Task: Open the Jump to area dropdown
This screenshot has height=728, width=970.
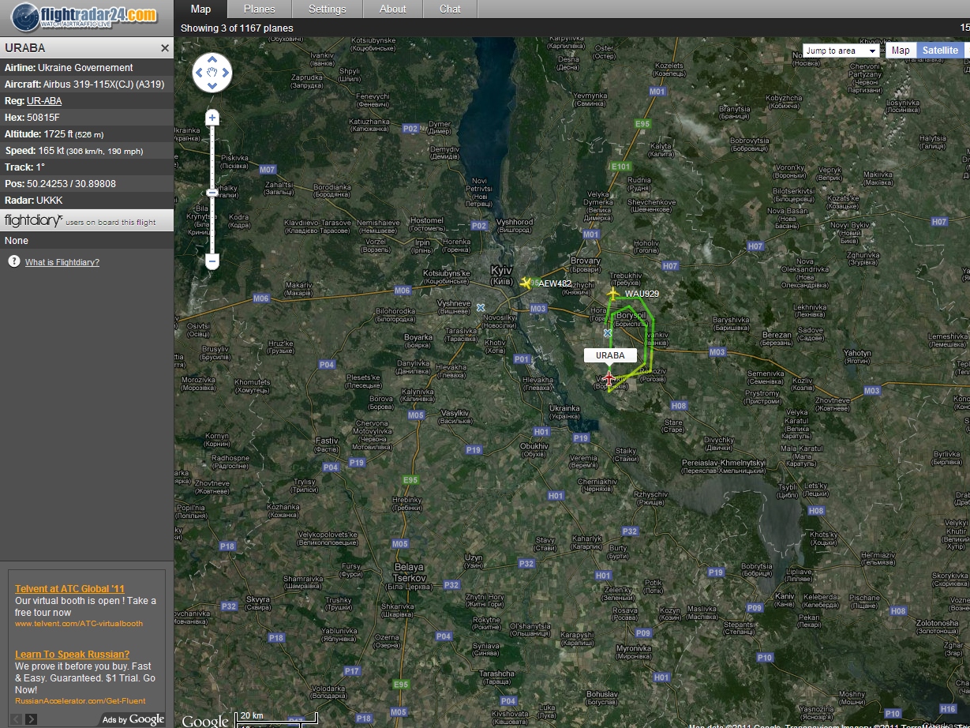Action: pyautogui.click(x=841, y=51)
